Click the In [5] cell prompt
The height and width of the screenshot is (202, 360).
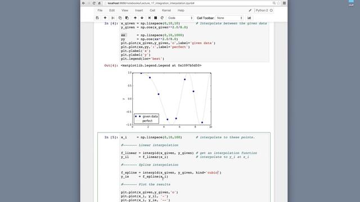pos(111,137)
